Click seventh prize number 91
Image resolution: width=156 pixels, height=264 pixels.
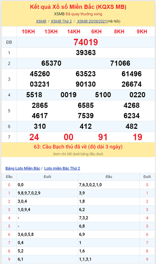point(103,137)
